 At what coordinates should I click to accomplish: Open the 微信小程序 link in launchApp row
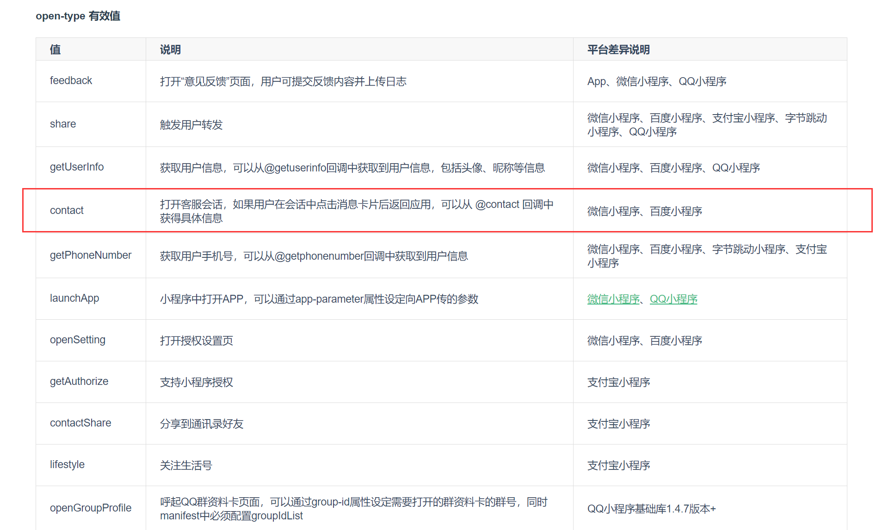614,299
